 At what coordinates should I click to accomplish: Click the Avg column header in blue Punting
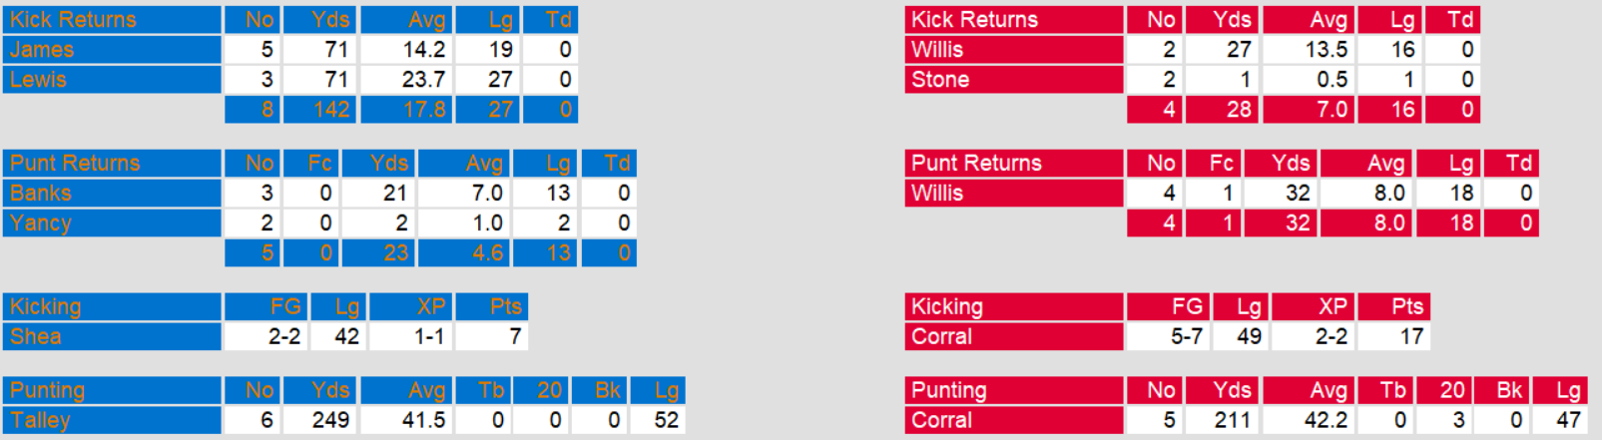pos(407,391)
